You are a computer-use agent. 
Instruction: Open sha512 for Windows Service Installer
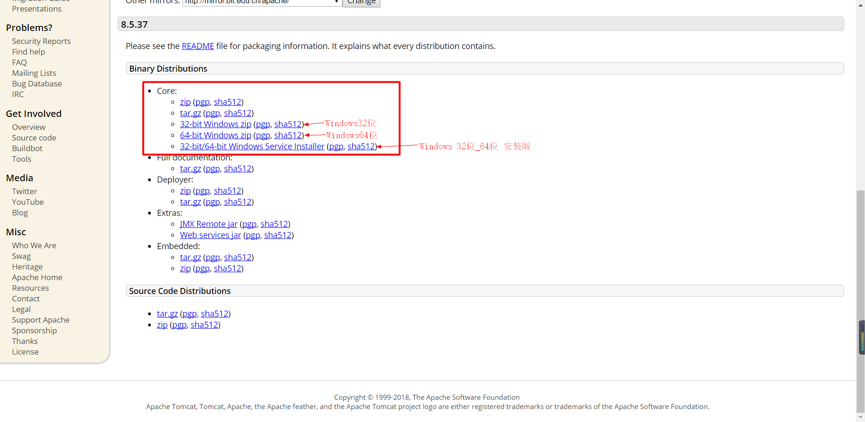(361, 147)
